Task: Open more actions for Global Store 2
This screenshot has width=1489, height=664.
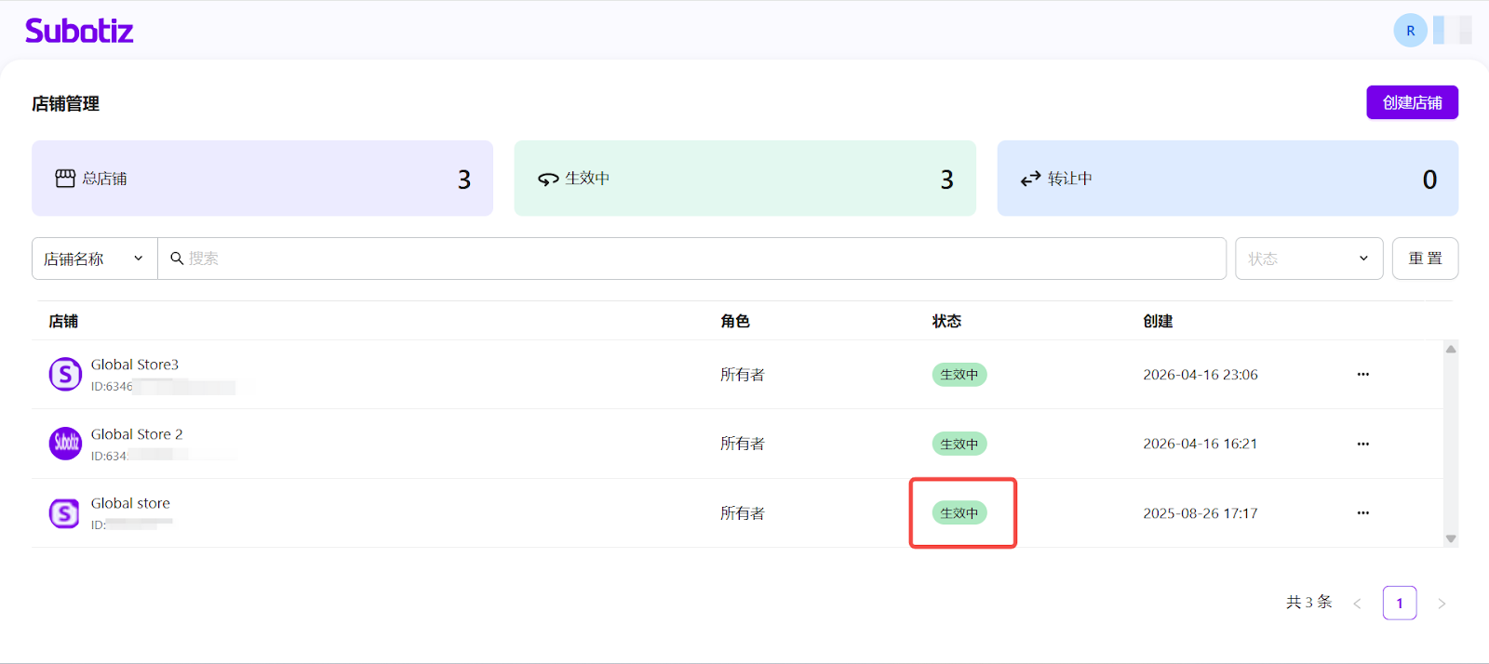Action: coord(1362,444)
